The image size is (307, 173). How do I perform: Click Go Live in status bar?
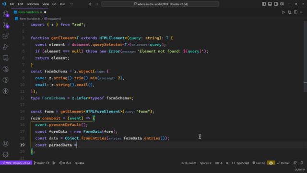pyautogui.click(x=259, y=163)
